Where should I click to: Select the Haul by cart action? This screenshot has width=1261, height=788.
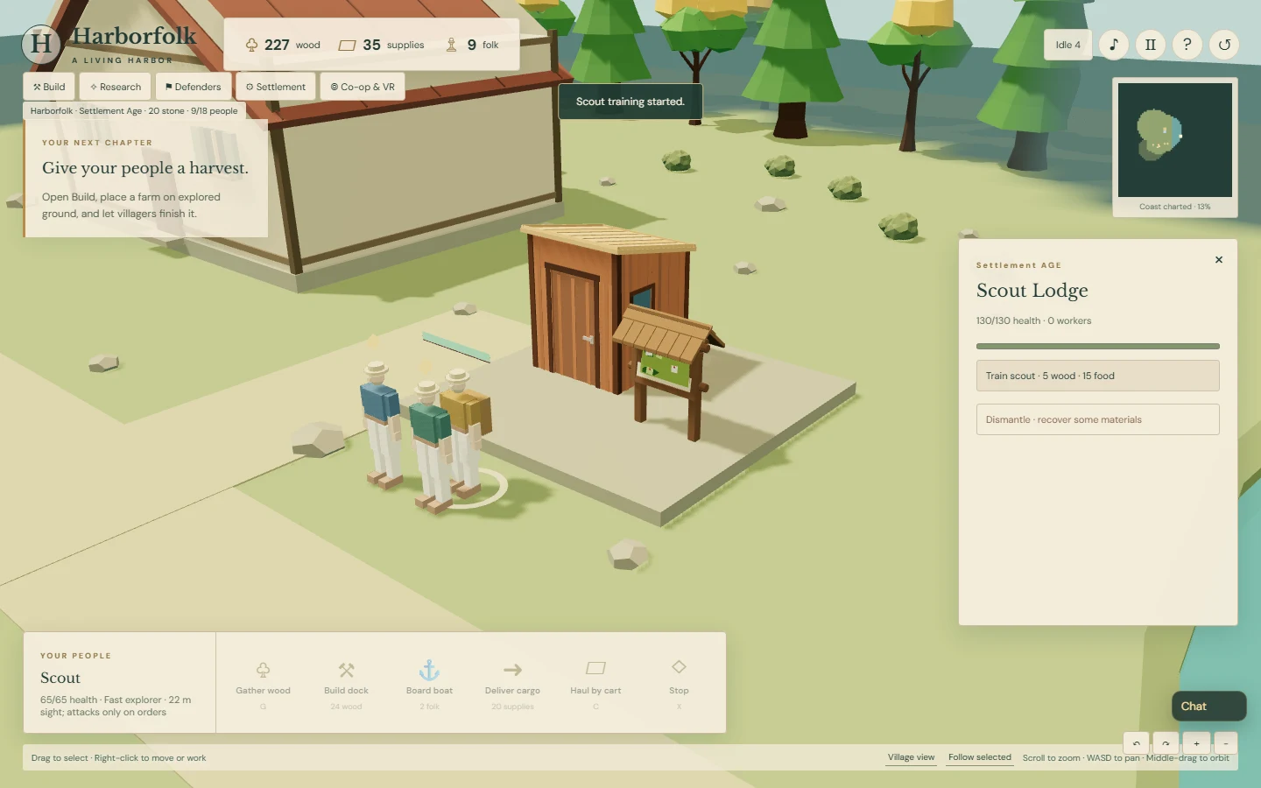[x=595, y=683]
